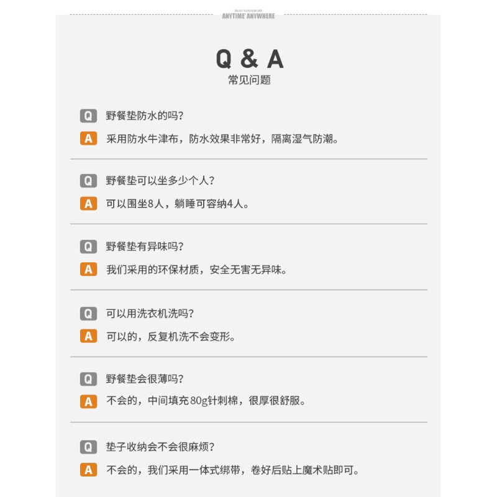The width and height of the screenshot is (497, 497).
Task: Click the orange A icon beside 采用防水牛津布
Action: pyautogui.click(x=88, y=138)
